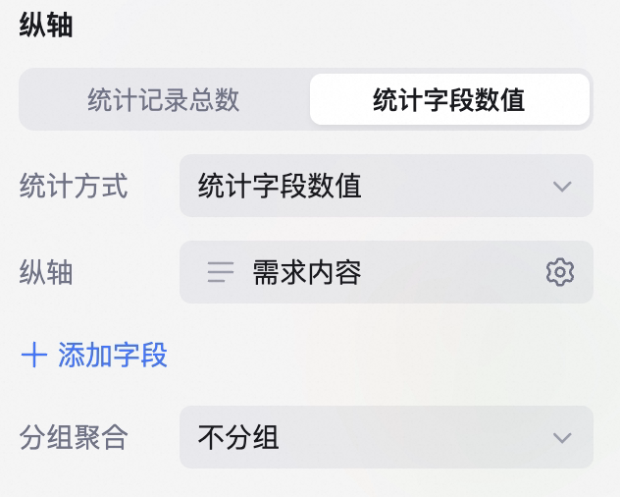
Task: Click the 统计方式 label
Action: [74, 186]
